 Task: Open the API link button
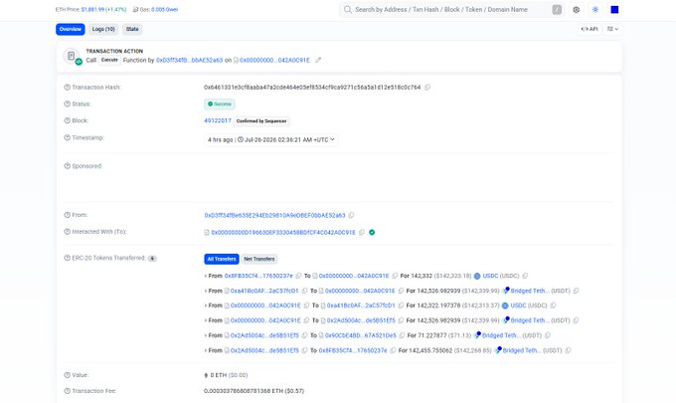[590, 29]
